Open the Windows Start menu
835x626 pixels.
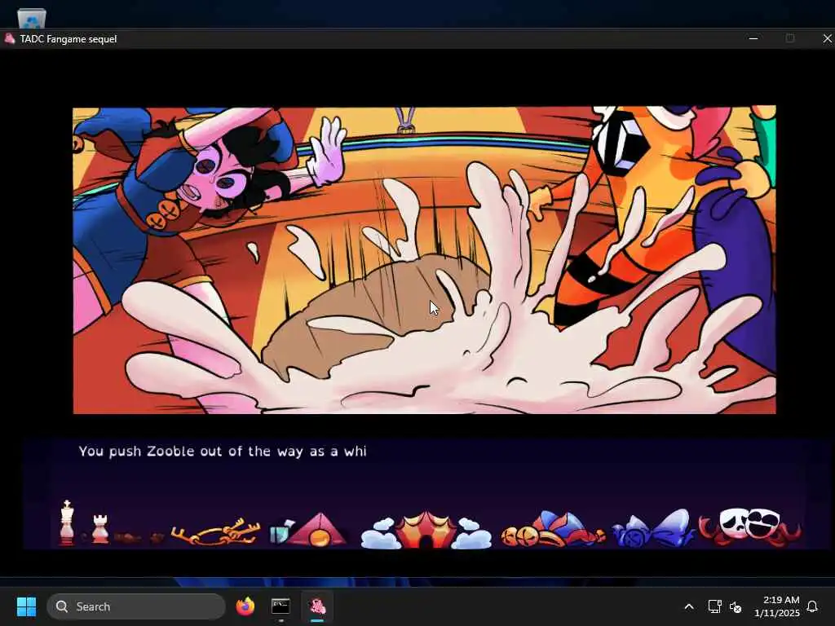point(26,606)
